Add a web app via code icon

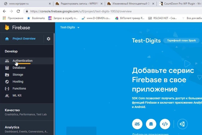(165, 124)
